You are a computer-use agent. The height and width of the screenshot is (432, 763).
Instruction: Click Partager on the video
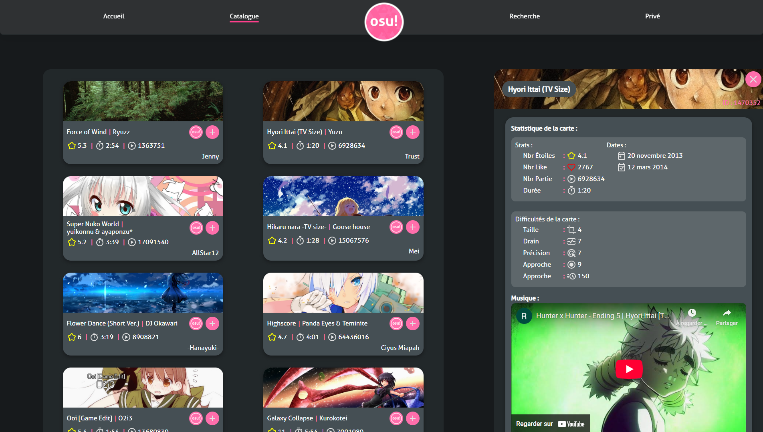727,317
